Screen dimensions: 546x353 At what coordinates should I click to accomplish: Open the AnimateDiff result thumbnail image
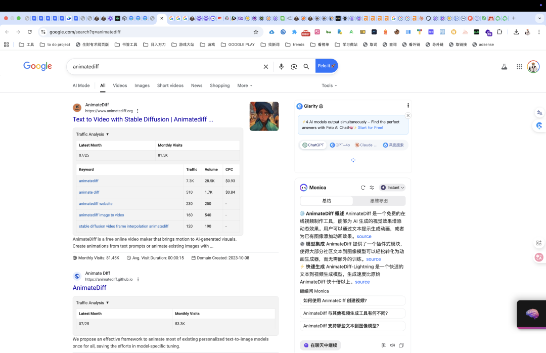coord(264,116)
